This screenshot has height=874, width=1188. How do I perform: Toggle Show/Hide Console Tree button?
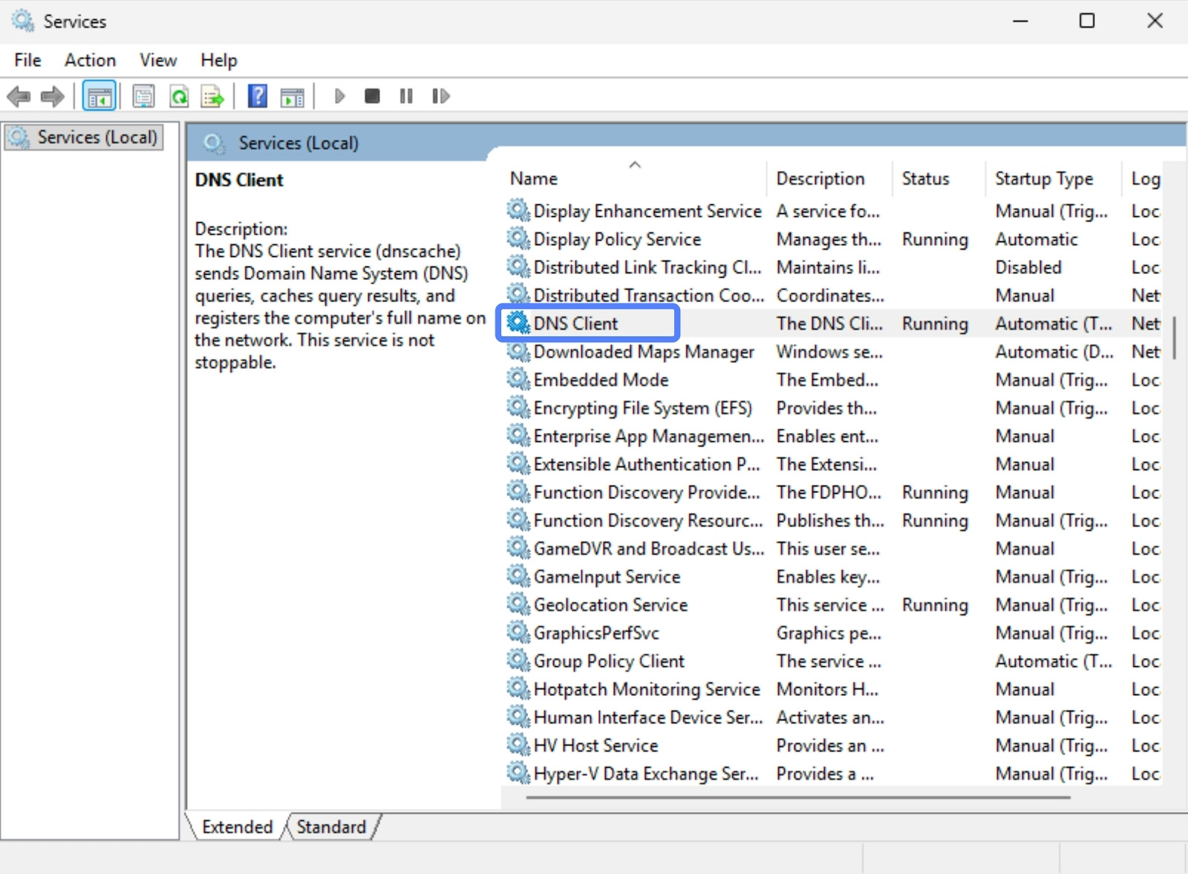(99, 97)
